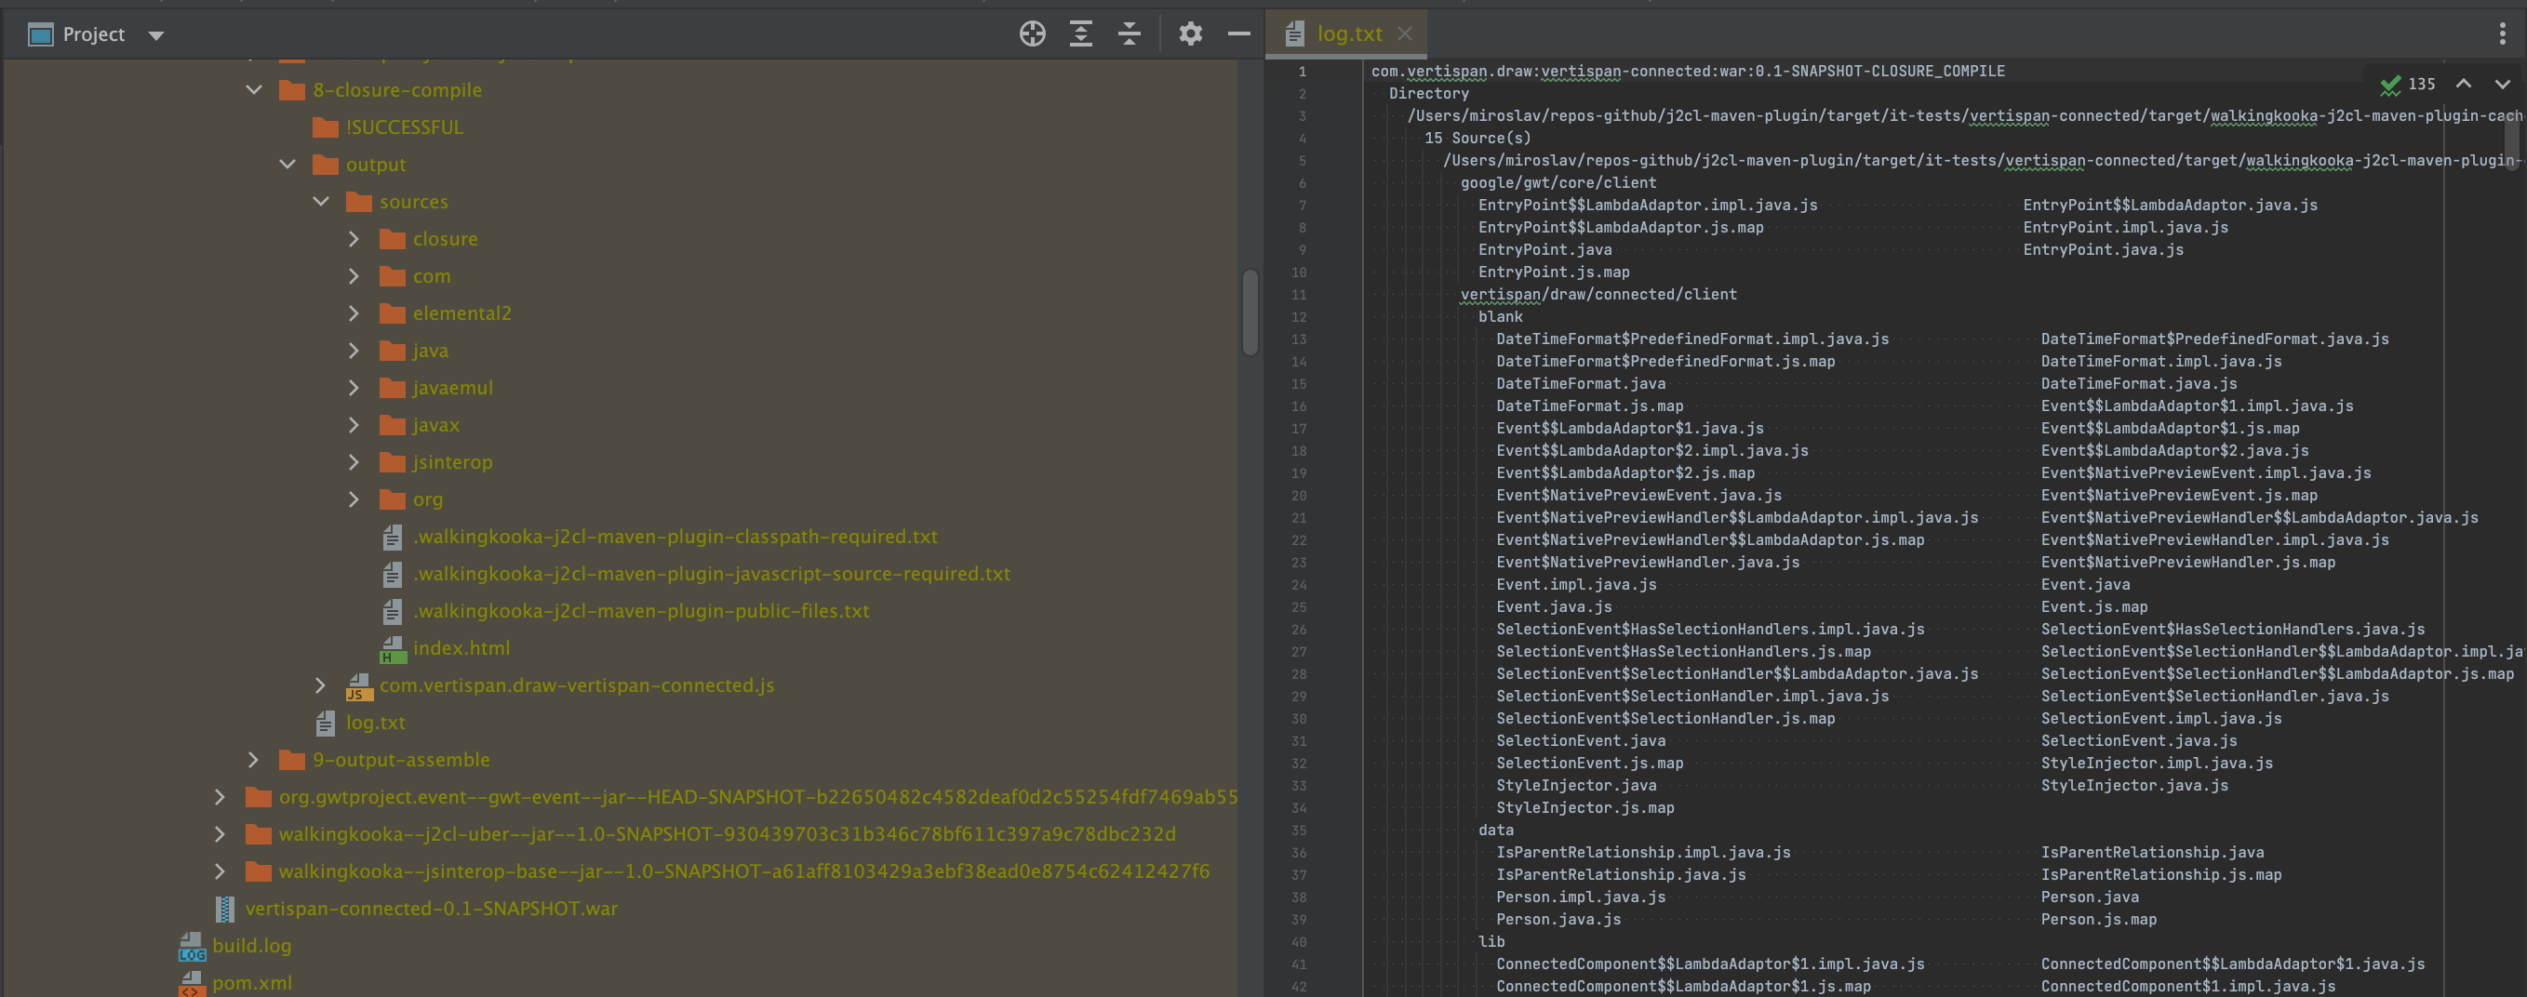This screenshot has height=997, width=2527.
Task: Open the Project view dropdown
Action: (x=156, y=35)
